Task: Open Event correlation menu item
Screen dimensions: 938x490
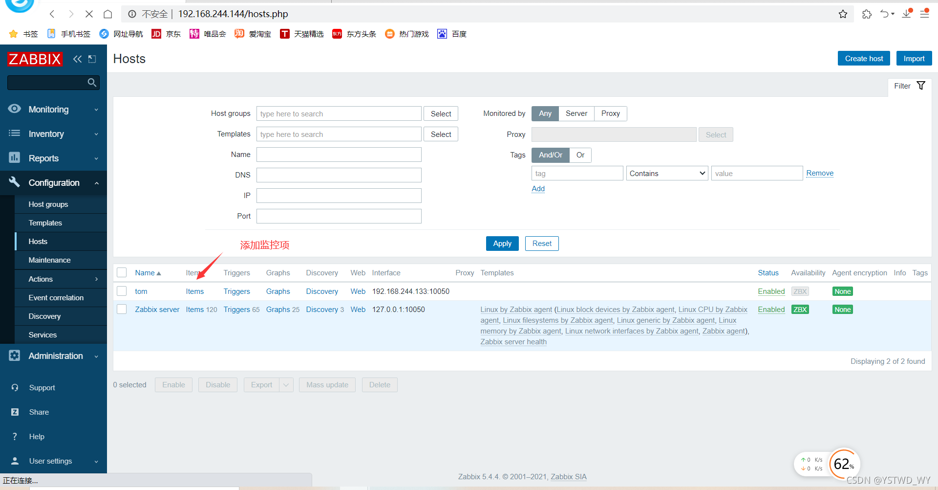Action: point(56,298)
